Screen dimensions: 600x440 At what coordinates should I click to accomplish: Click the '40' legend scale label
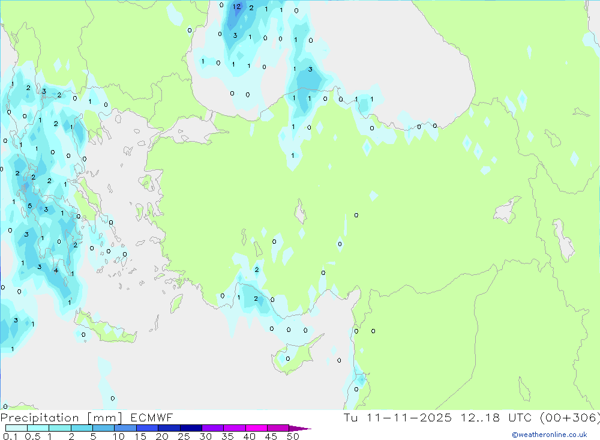(x=250, y=436)
